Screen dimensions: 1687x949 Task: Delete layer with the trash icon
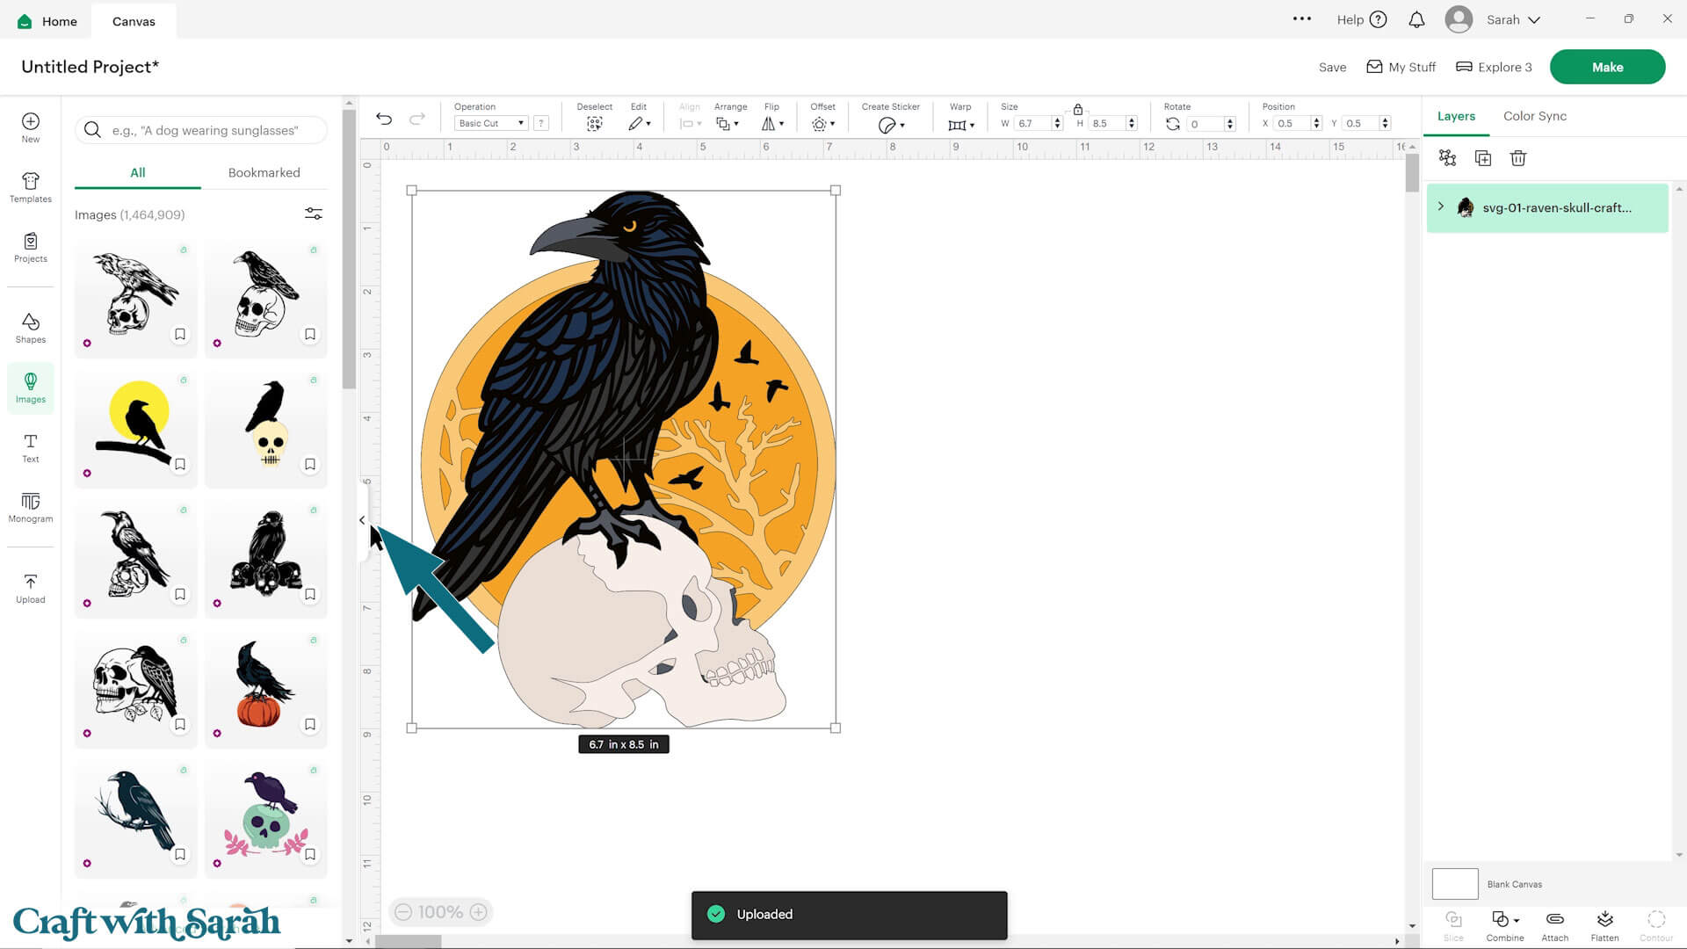pos(1517,158)
